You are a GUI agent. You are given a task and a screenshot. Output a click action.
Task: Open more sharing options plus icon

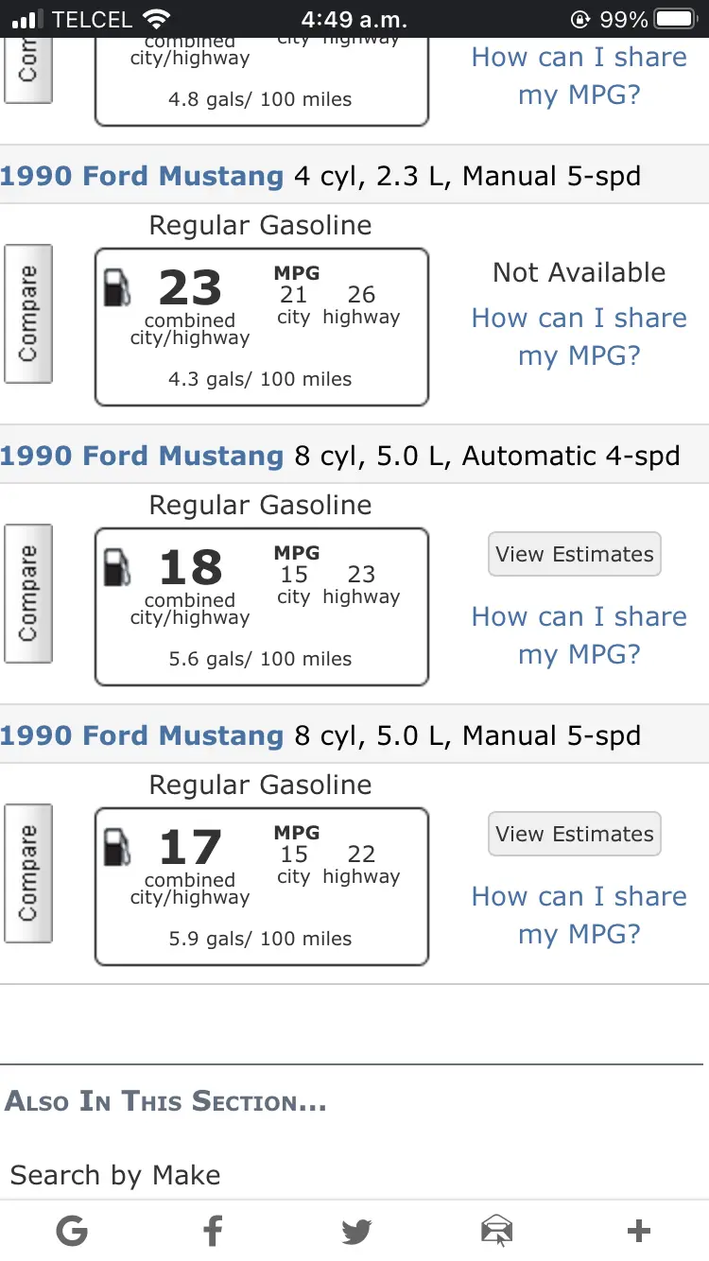pyautogui.click(x=639, y=1231)
